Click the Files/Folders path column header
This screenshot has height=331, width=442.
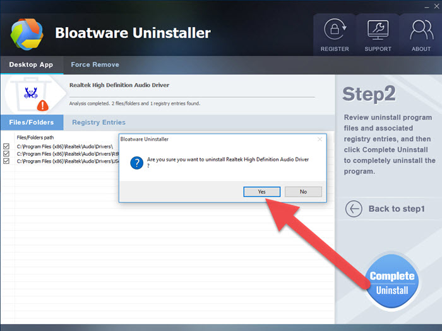[35, 137]
